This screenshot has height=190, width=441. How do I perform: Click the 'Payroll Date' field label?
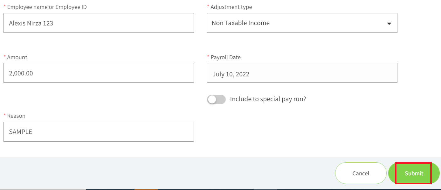[225, 57]
